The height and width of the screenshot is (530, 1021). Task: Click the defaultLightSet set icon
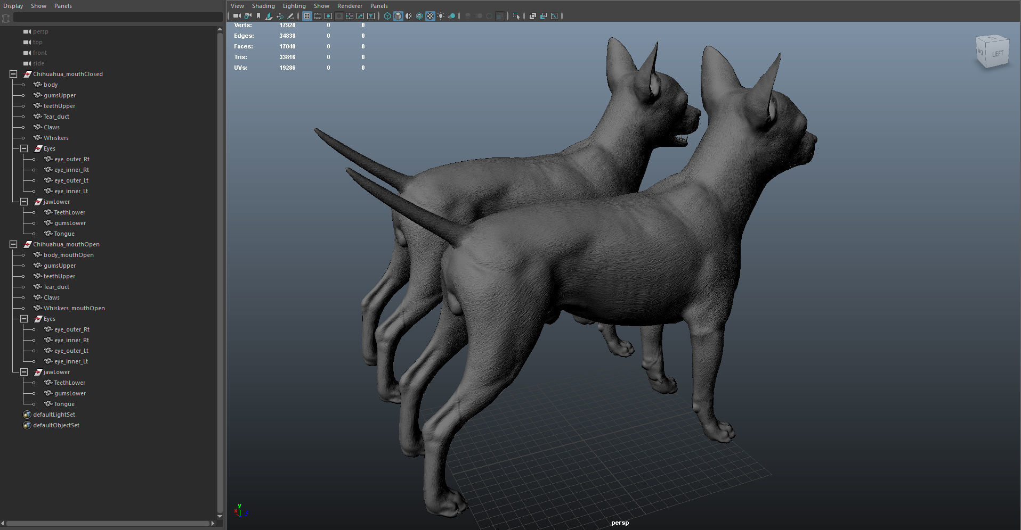coord(27,415)
